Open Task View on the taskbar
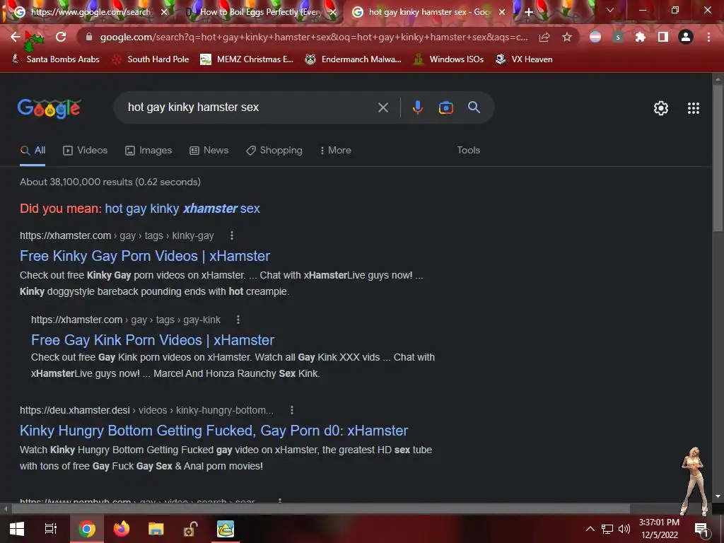This screenshot has width=724, height=543. click(x=51, y=529)
